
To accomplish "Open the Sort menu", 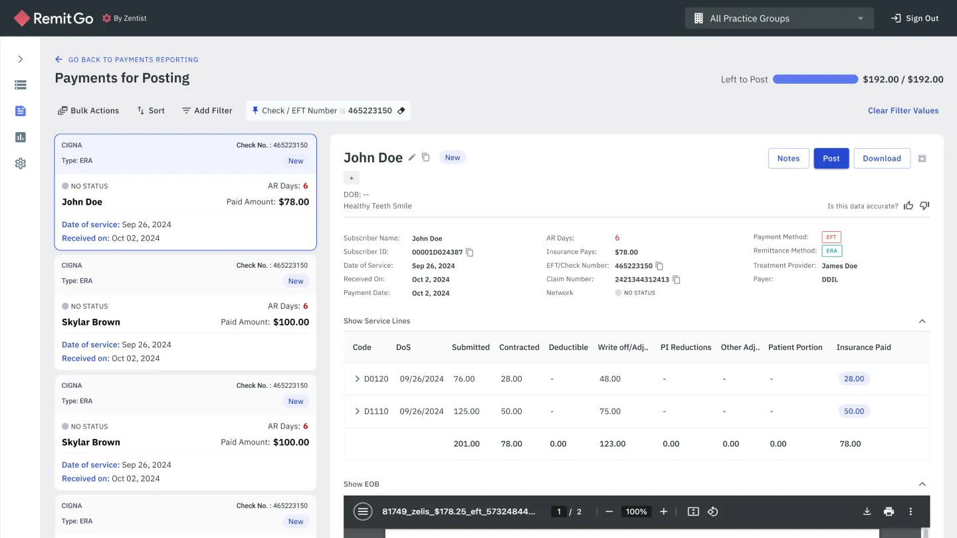I will pyautogui.click(x=151, y=111).
